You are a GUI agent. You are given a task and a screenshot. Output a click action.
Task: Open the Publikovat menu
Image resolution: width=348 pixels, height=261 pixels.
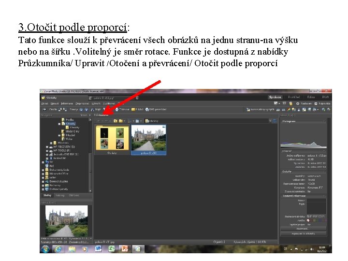109,103
